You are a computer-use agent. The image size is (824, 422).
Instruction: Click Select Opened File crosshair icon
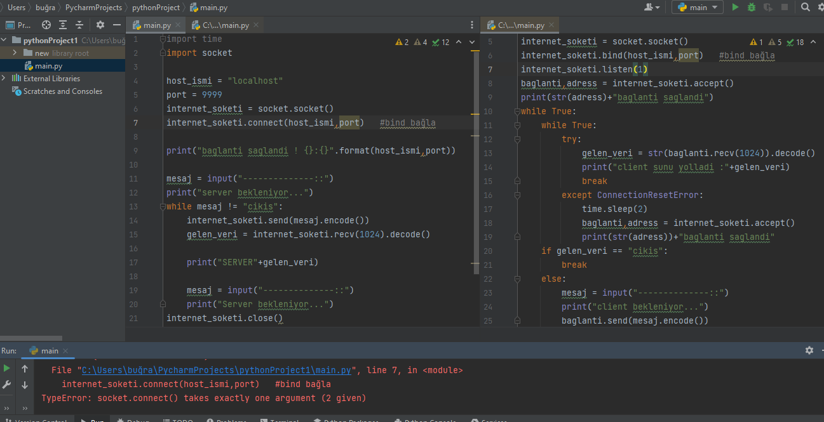[46, 25]
